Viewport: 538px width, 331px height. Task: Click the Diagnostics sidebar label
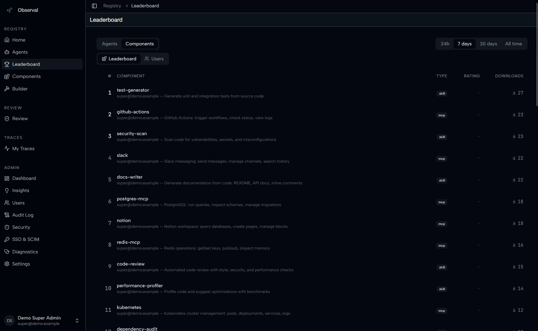click(x=25, y=252)
